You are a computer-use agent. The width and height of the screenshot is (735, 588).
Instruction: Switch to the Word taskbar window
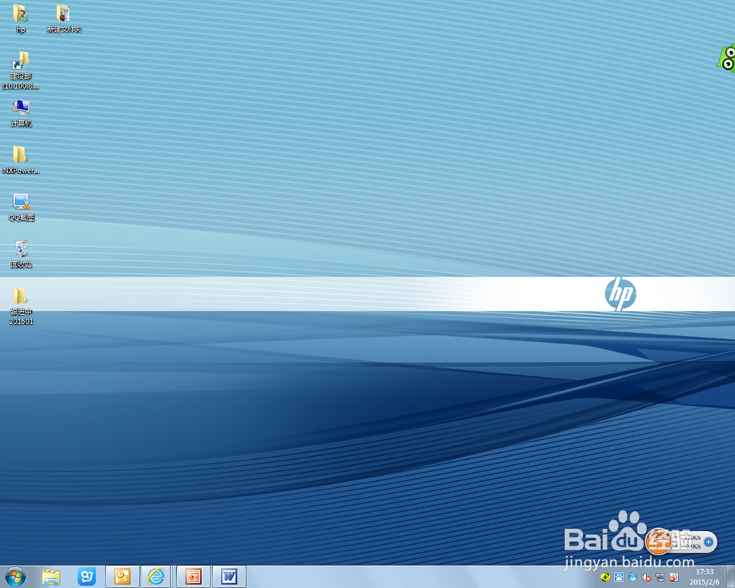click(229, 577)
